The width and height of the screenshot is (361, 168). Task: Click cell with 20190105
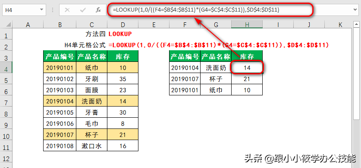[60, 112]
